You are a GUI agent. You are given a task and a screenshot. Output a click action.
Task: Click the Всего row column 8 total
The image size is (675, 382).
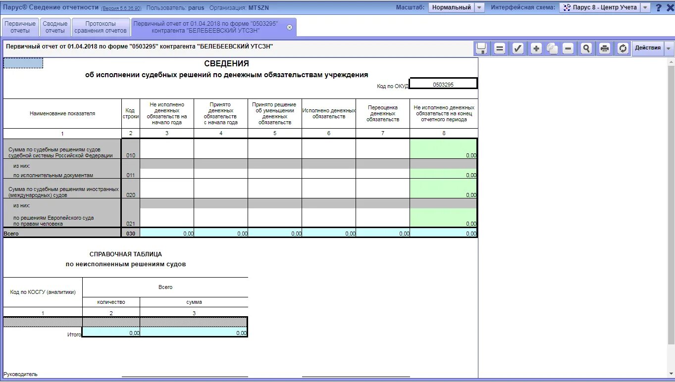click(x=444, y=233)
